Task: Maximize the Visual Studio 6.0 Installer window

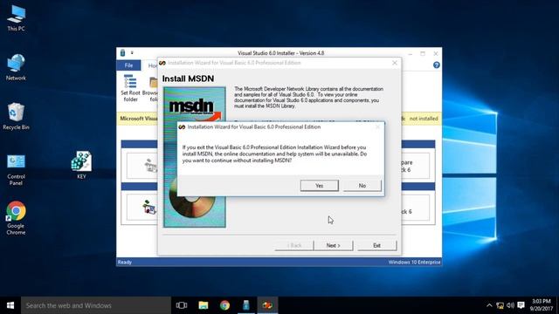Action: click(423, 53)
